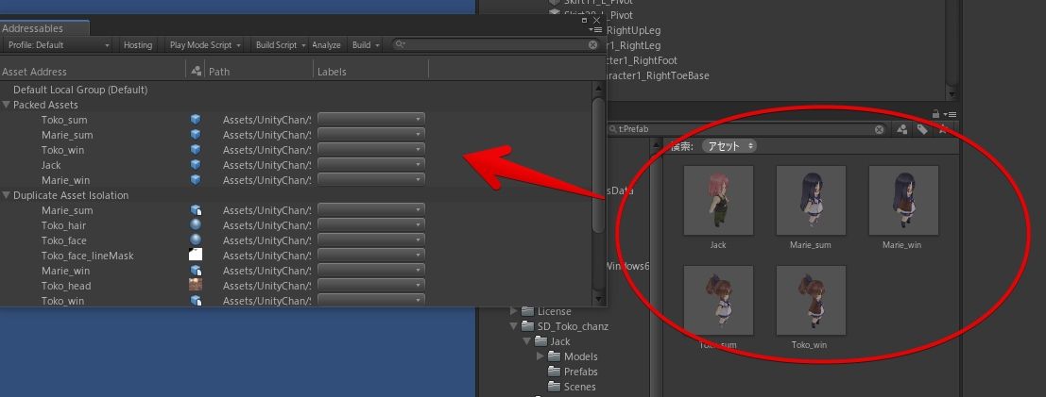Click the material sphere icon for Toko_hair
This screenshot has width=1046, height=397.
[x=196, y=225]
